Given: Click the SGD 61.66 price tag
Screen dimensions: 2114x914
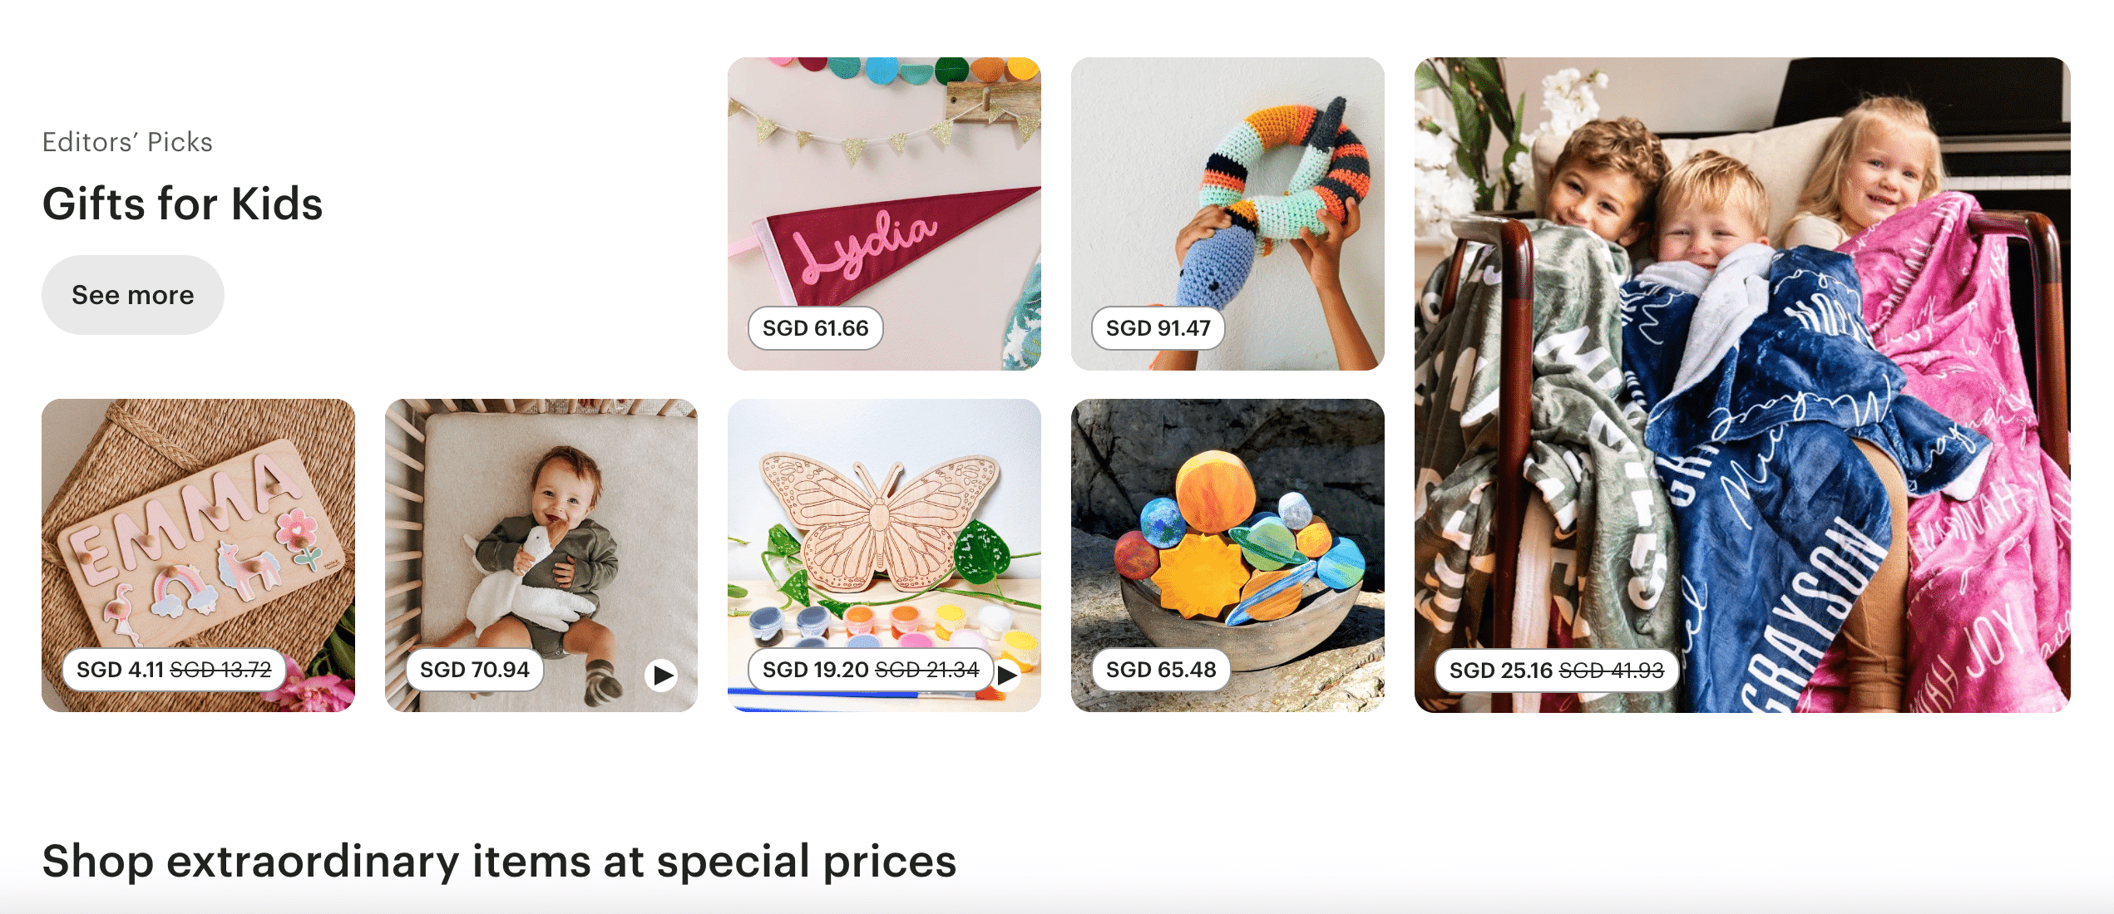Looking at the screenshot, I should tap(815, 328).
